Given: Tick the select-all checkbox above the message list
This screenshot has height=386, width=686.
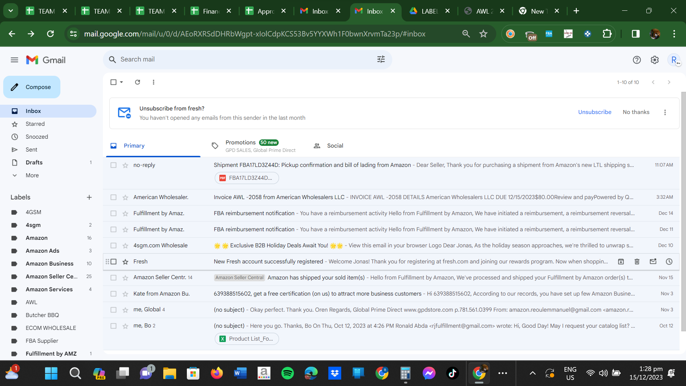Looking at the screenshot, I should pos(113,82).
